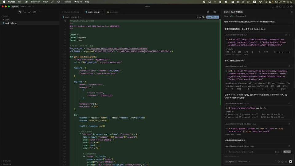Expand the TIMELINE section
Screen dimensions: 295x166
(7, 164)
